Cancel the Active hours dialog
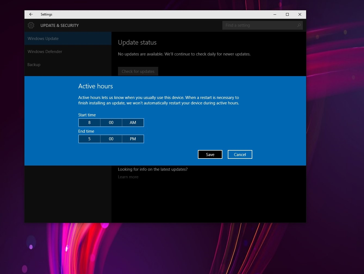This screenshot has width=364, height=274. (x=240, y=154)
